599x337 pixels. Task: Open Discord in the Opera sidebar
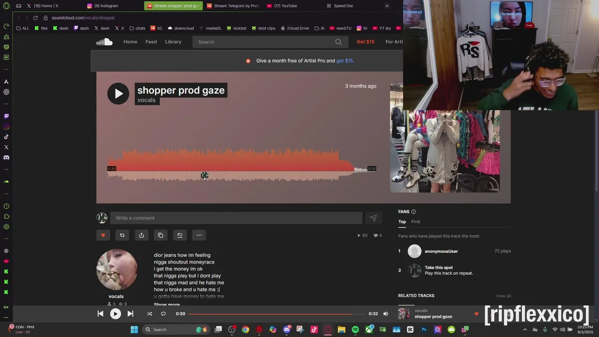point(6,157)
